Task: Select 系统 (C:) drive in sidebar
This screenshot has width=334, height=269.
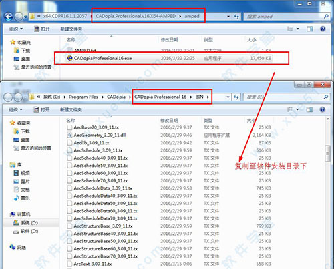Action: click(25, 223)
